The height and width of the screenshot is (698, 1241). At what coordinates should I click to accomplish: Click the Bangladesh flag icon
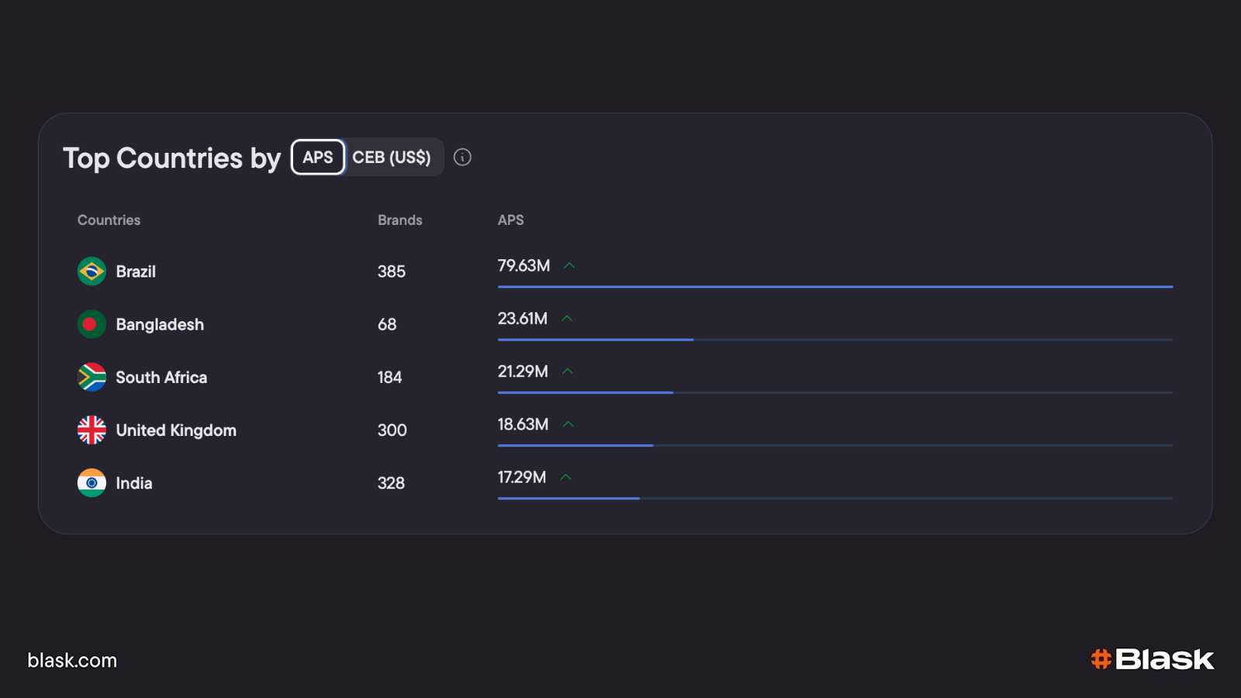coord(92,324)
